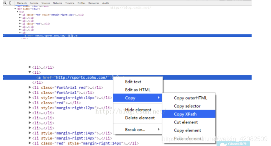The width and height of the screenshot is (271, 146).
Task: Click the Break on... submenu arrow
Action: point(159,129)
